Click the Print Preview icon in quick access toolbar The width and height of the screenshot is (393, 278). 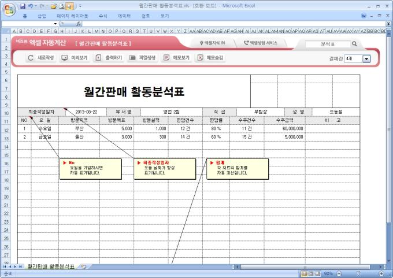tap(62, 6)
